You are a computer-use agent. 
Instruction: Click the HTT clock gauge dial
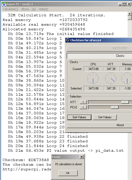click(x=111, y=79)
